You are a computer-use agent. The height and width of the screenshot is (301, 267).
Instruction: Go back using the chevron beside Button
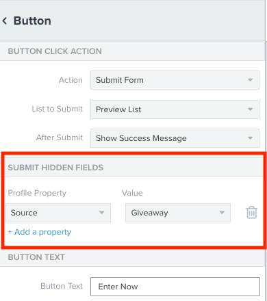point(5,21)
